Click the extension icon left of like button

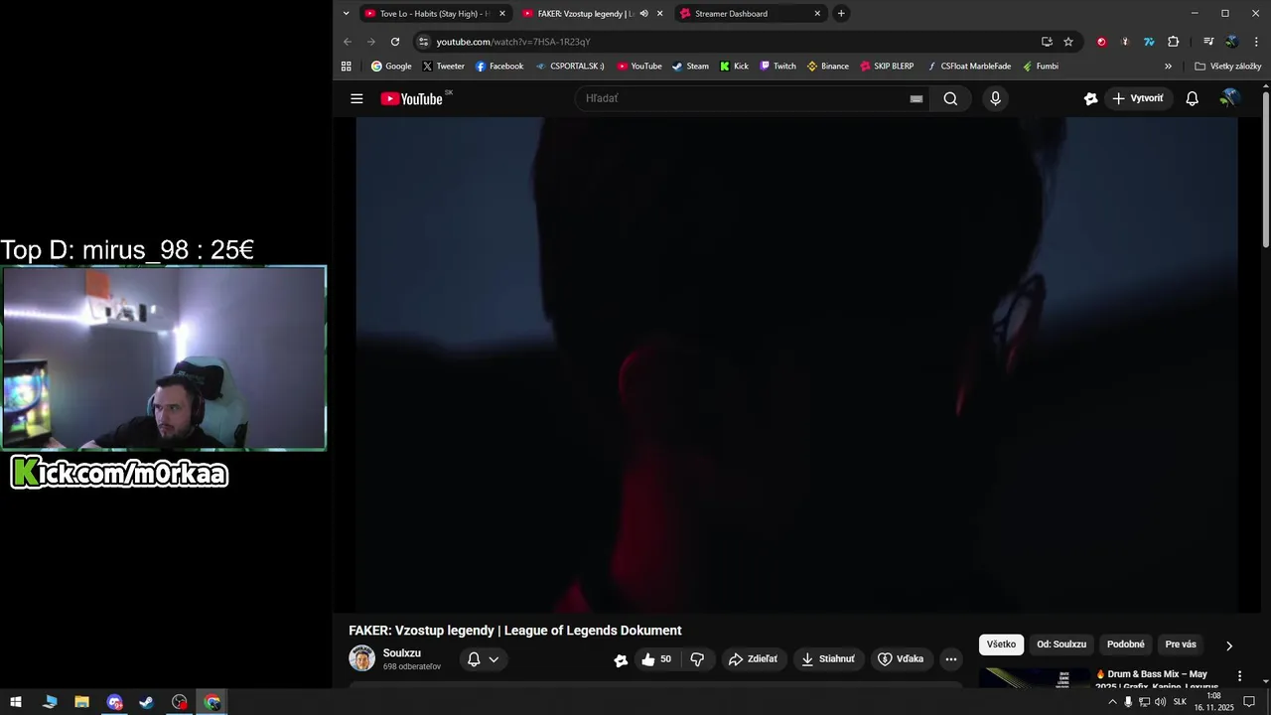pos(621,660)
